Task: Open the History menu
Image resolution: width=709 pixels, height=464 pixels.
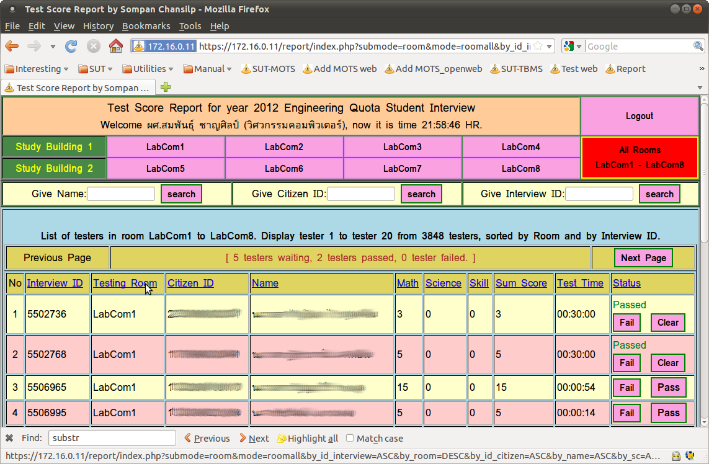Action: (98, 26)
